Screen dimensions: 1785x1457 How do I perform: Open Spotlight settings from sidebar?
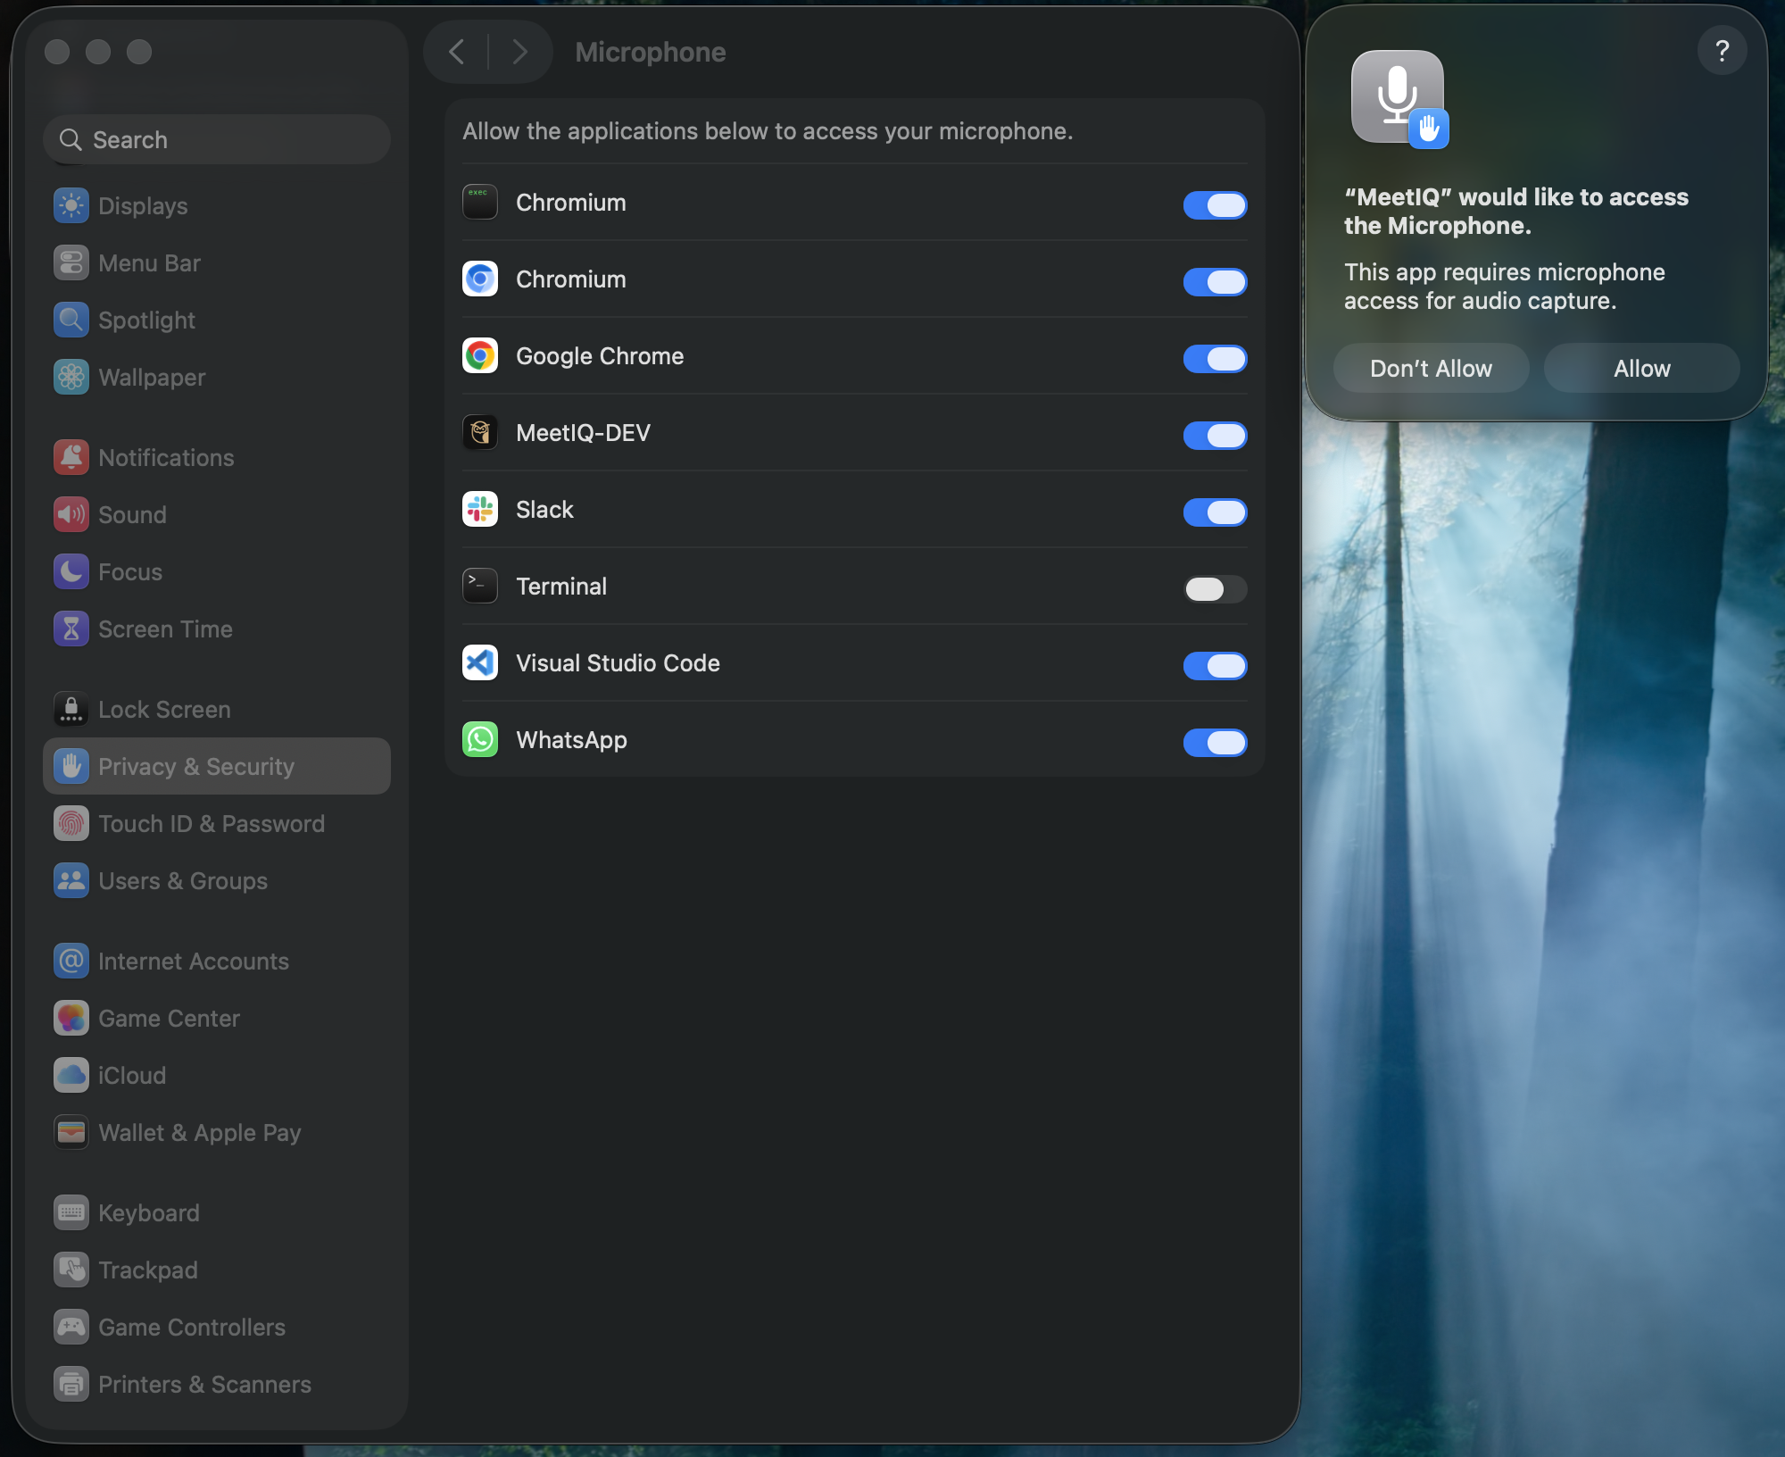(x=71, y=320)
